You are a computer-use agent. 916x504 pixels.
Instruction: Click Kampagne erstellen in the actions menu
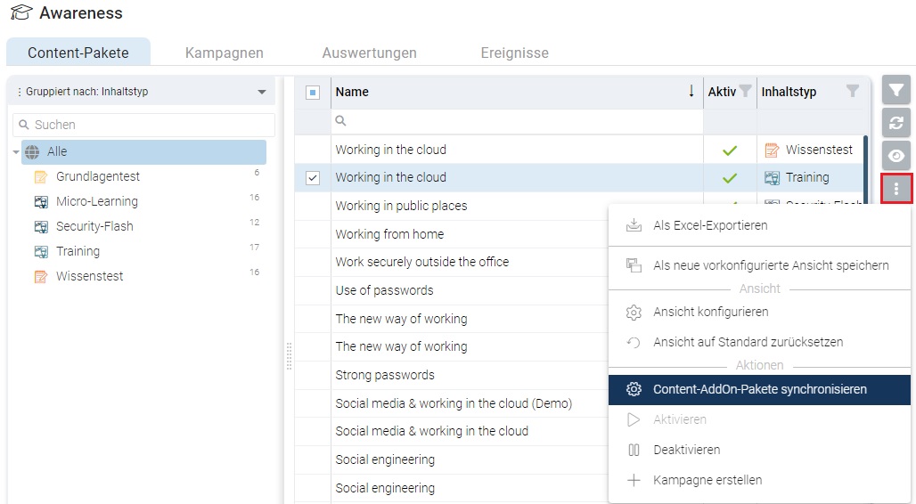tap(707, 480)
